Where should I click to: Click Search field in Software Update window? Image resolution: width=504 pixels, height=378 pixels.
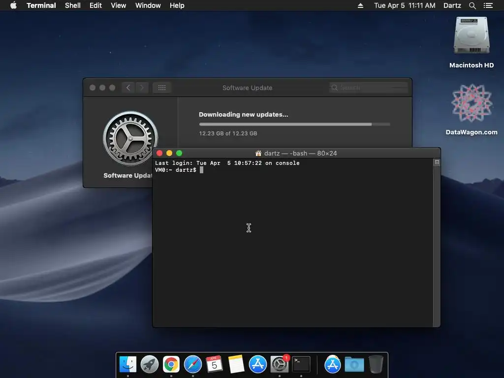368,88
